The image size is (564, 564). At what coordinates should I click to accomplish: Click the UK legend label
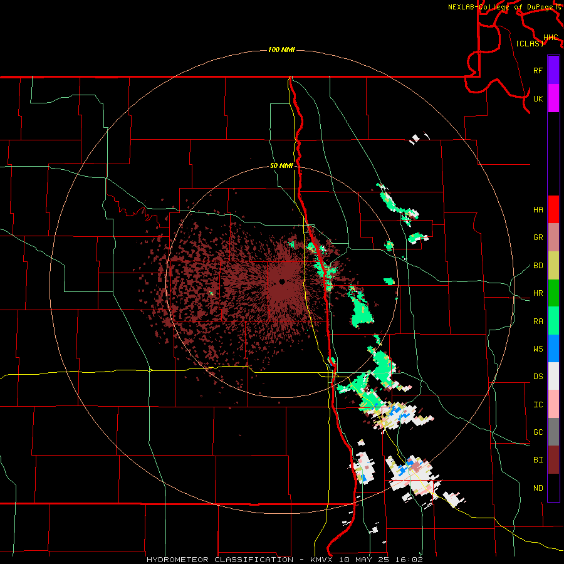[538, 98]
